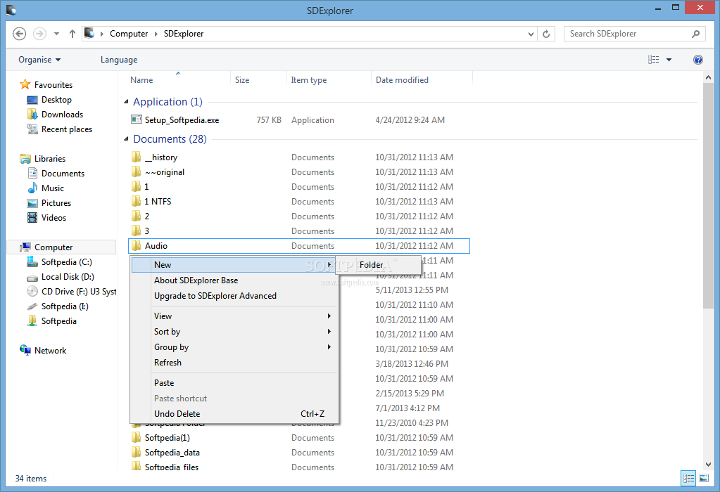Screen dimensions: 720x492
Task: Expand the View submenu
Action: (x=234, y=316)
